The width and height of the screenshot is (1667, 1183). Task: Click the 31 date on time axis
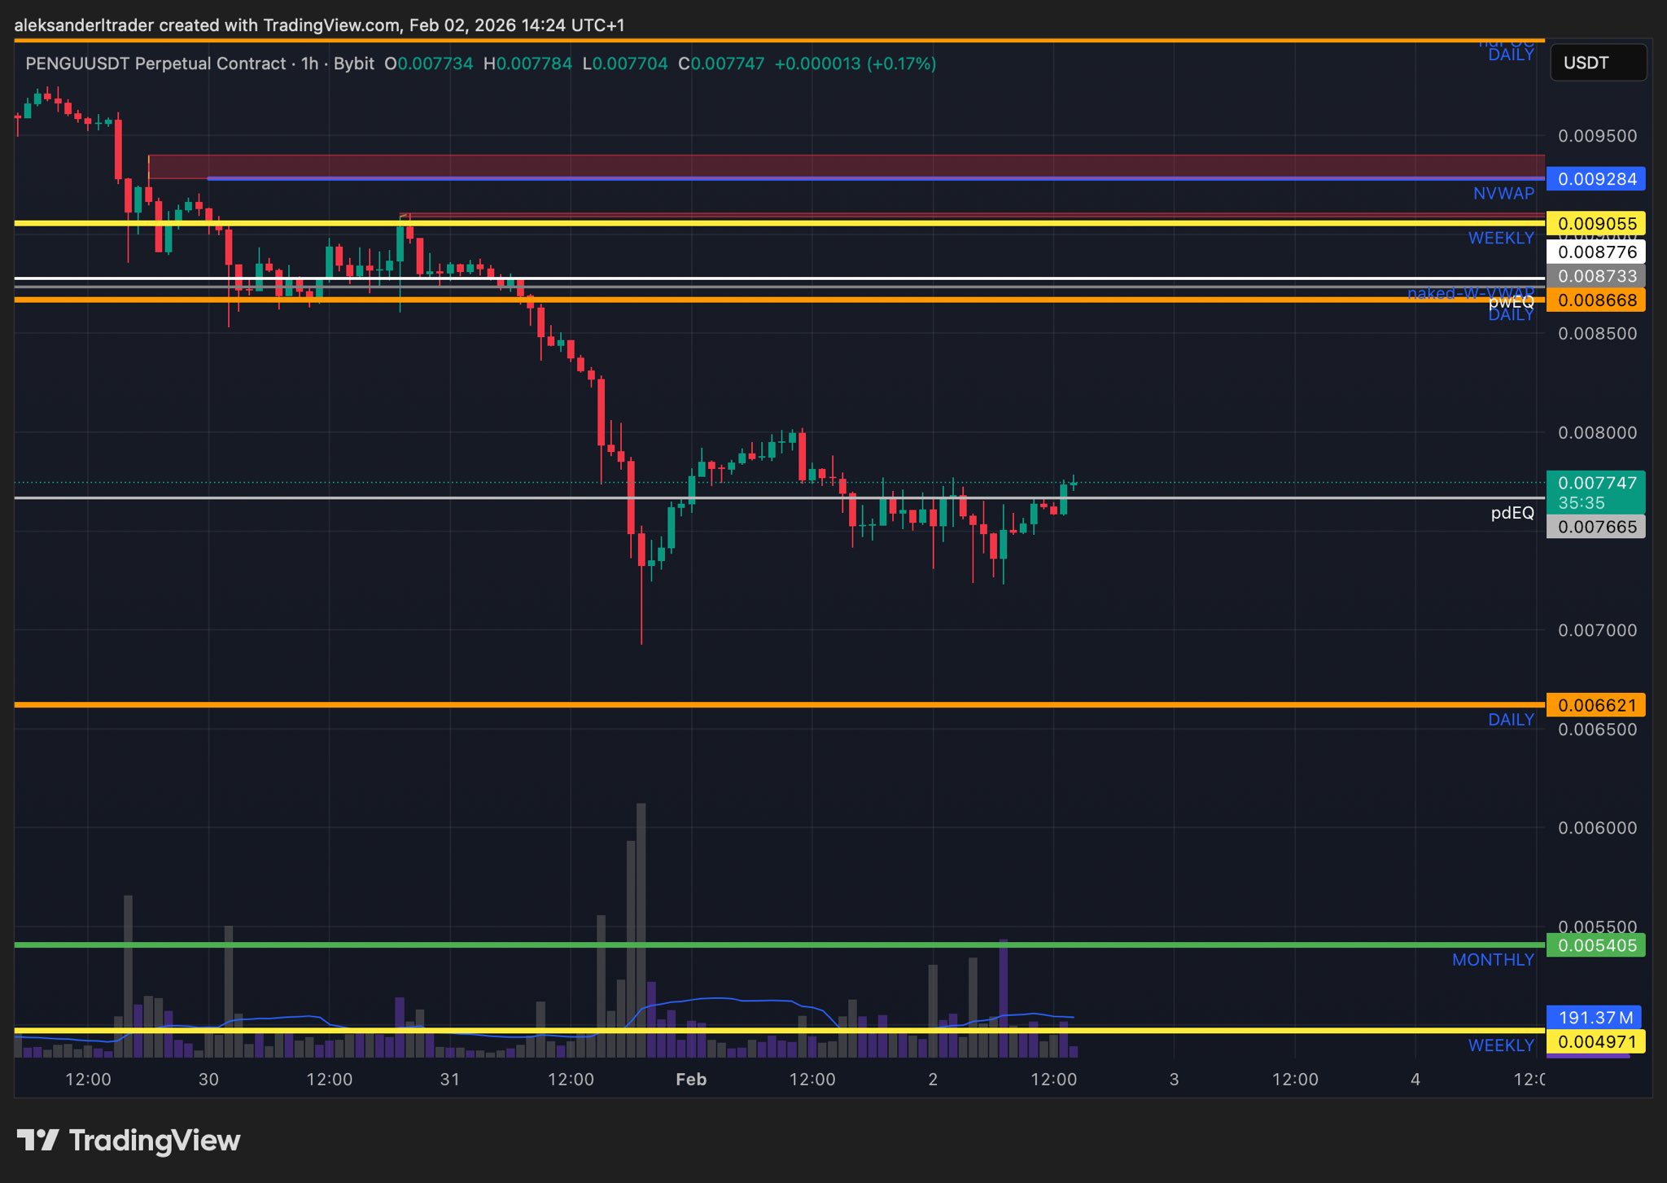click(450, 1079)
